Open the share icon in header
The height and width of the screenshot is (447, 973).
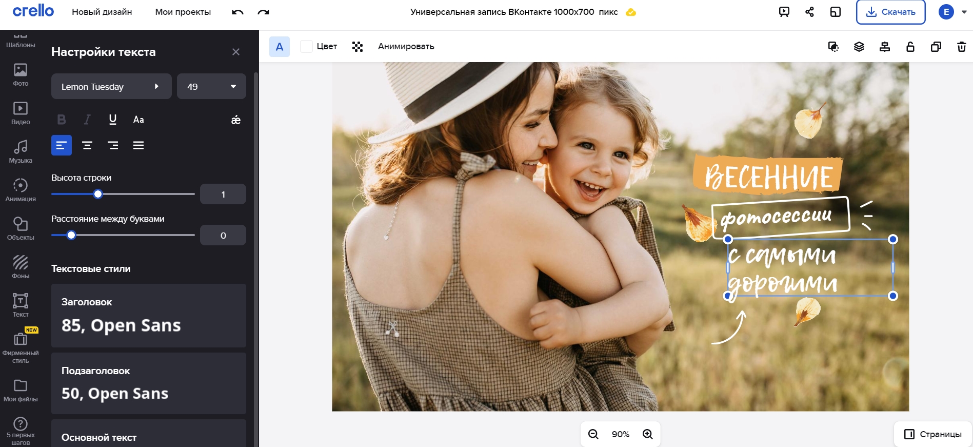point(809,12)
